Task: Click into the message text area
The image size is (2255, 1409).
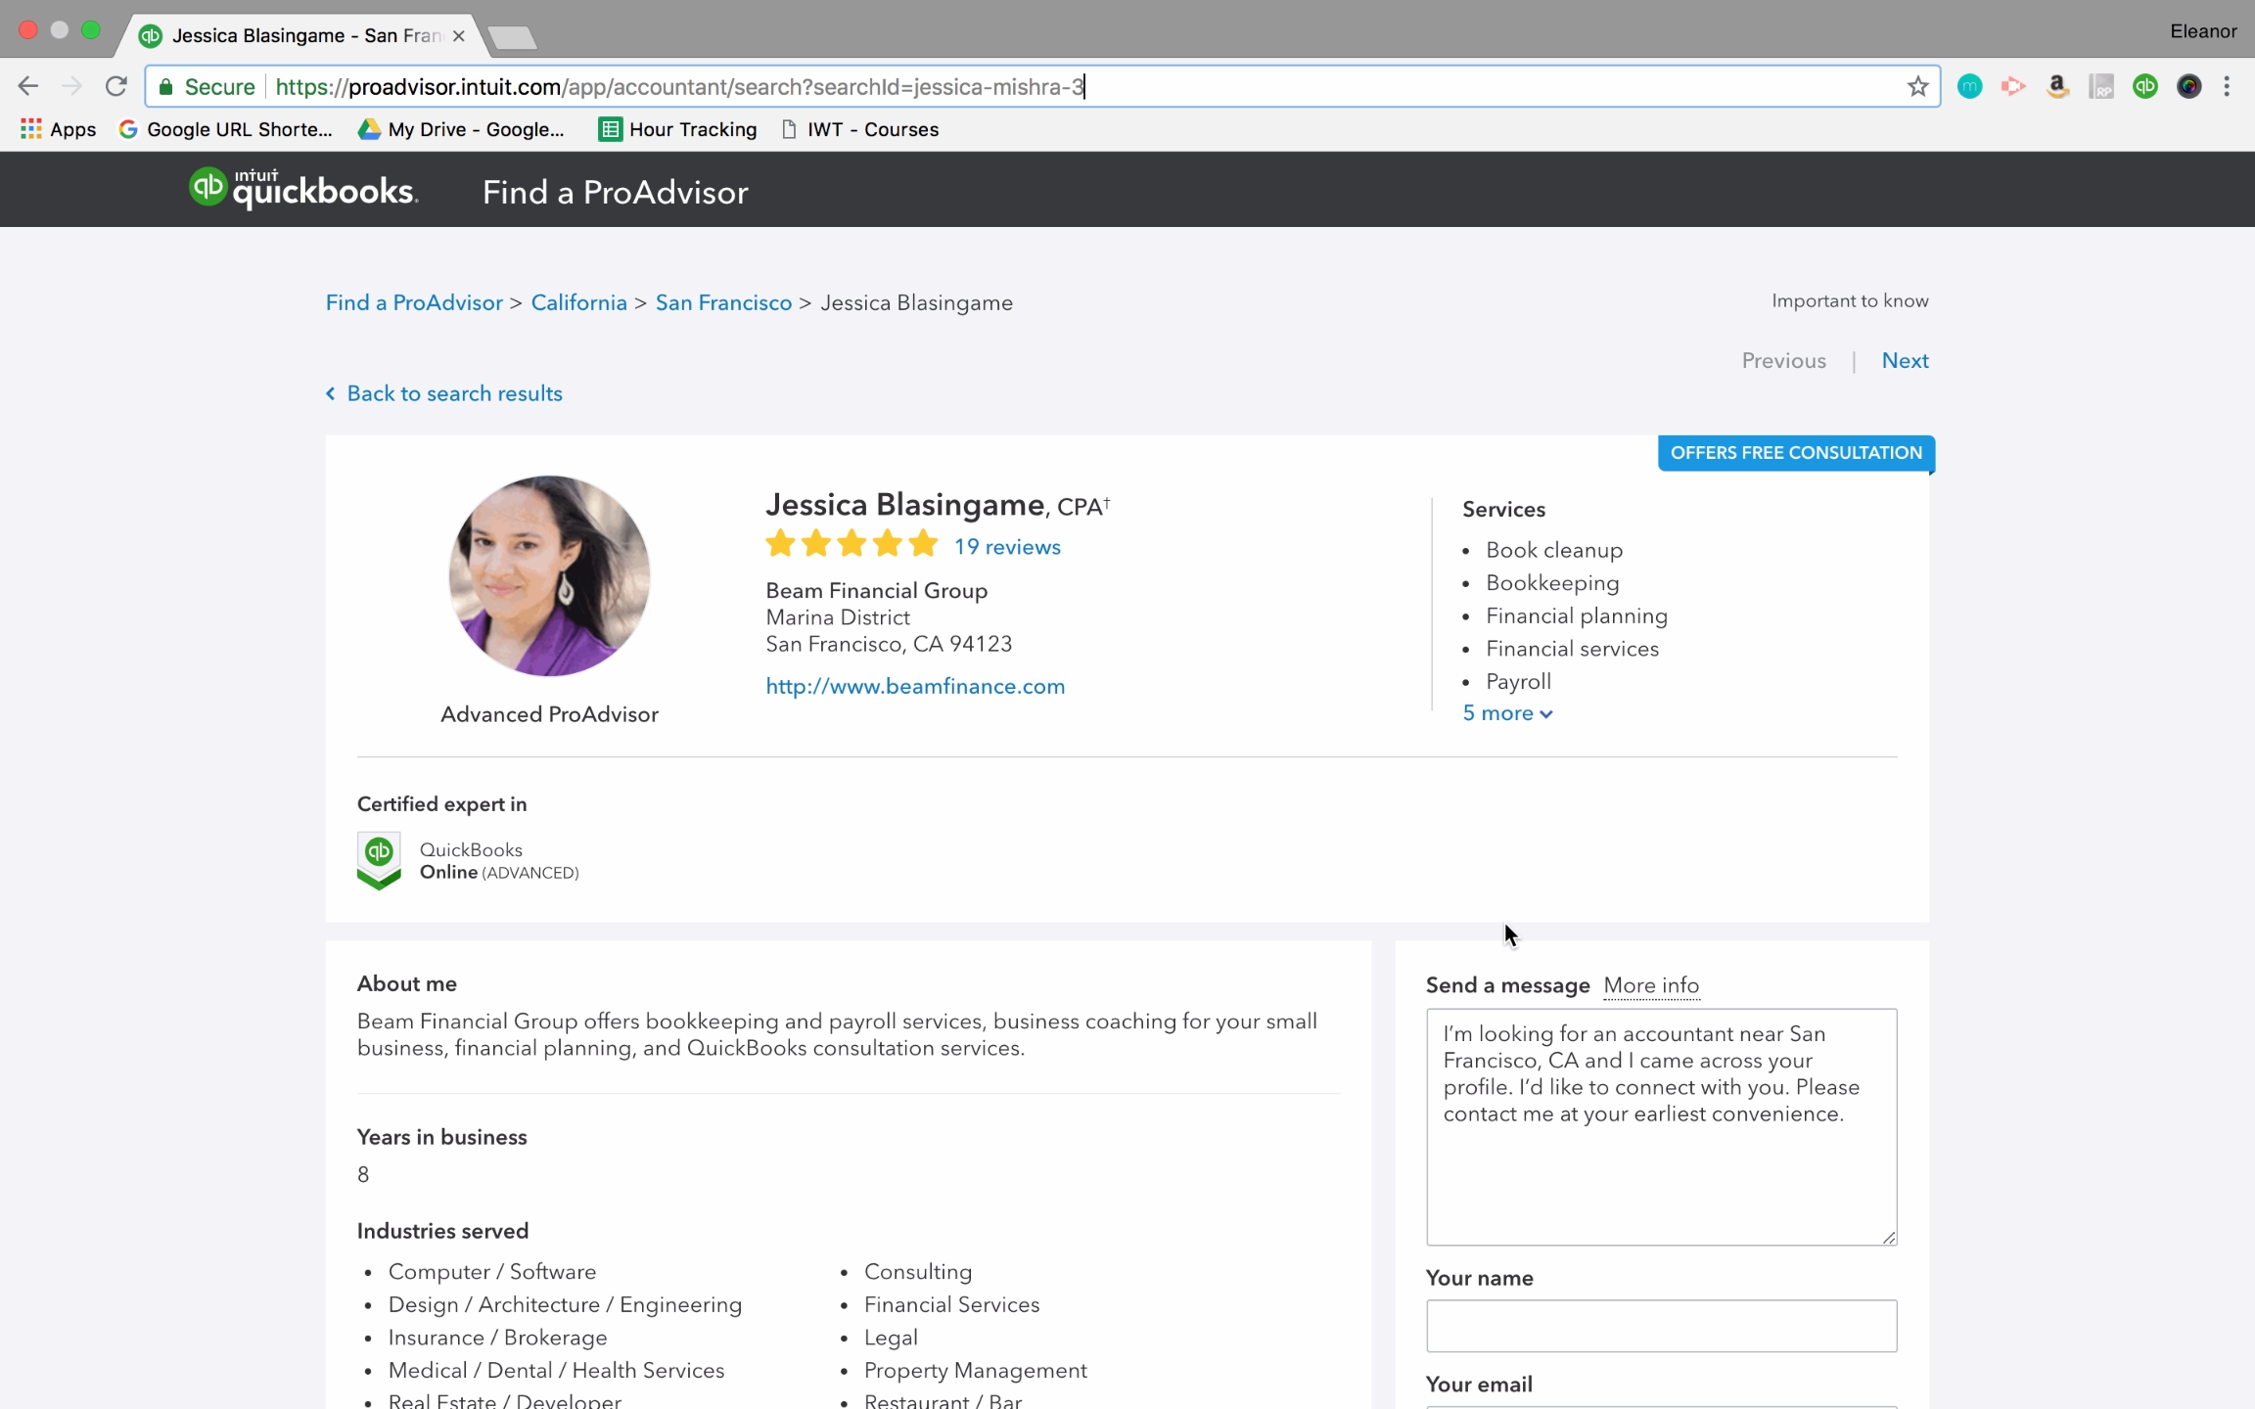Action: pyautogui.click(x=1661, y=1126)
